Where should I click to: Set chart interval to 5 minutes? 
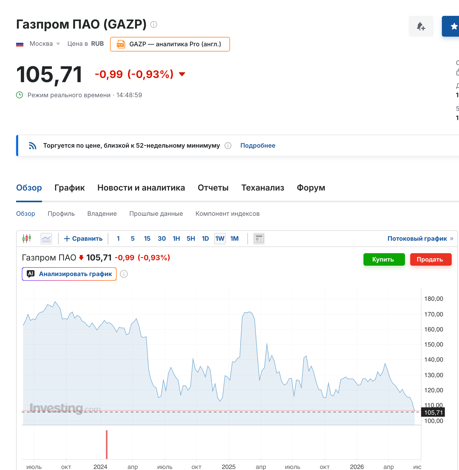(x=133, y=239)
